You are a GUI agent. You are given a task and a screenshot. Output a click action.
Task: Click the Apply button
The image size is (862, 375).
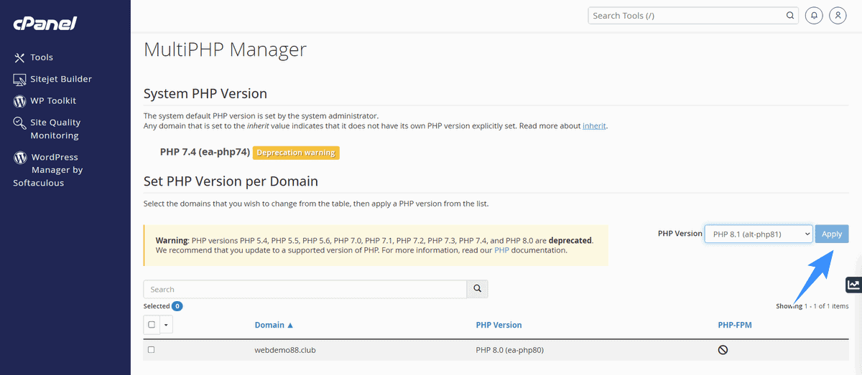[832, 234]
